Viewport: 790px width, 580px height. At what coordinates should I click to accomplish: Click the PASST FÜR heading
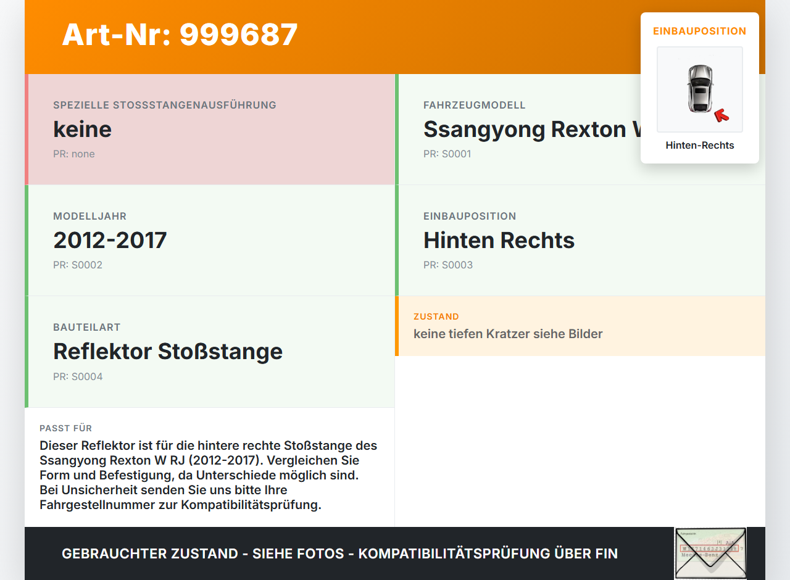click(66, 428)
